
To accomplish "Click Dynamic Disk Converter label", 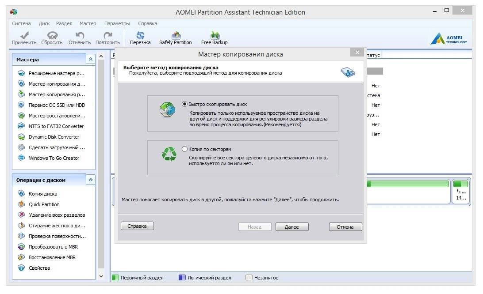I will tap(54, 137).
